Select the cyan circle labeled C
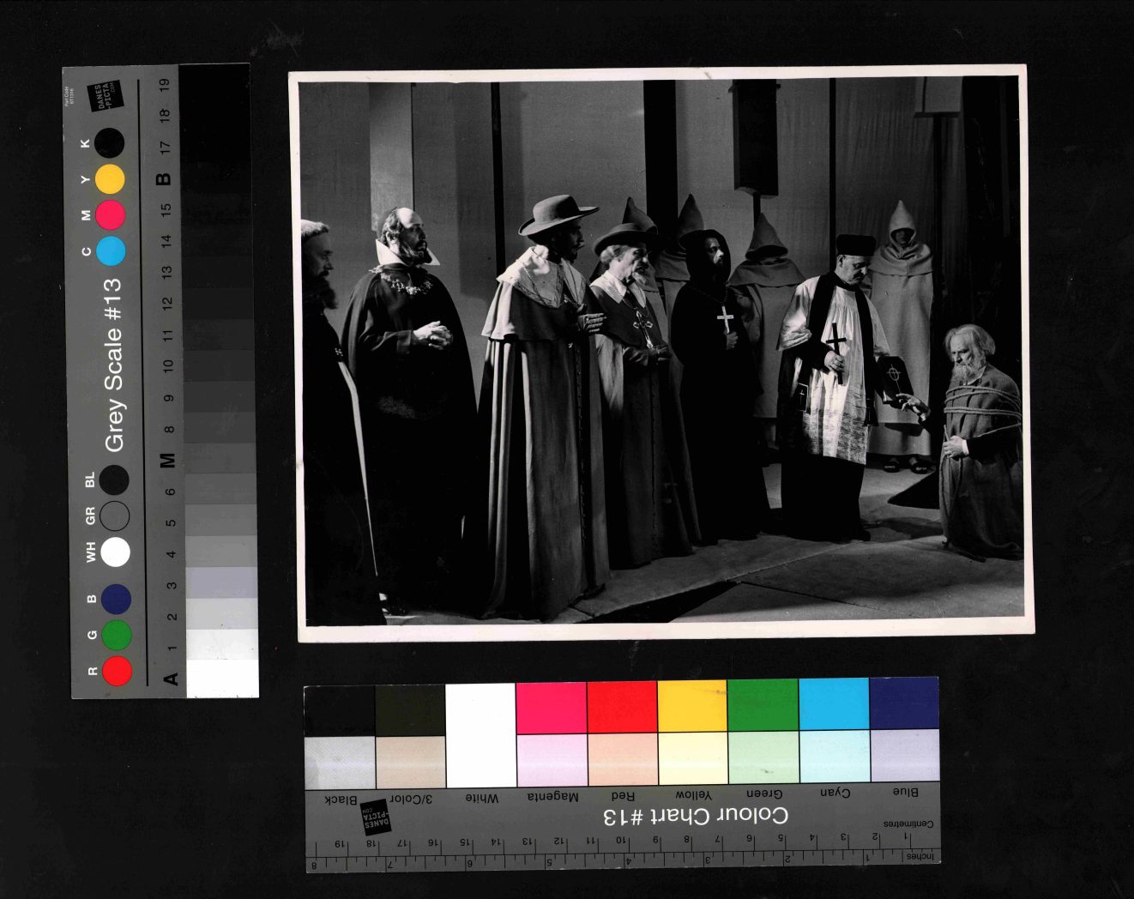The height and width of the screenshot is (899, 1134). tap(111, 251)
